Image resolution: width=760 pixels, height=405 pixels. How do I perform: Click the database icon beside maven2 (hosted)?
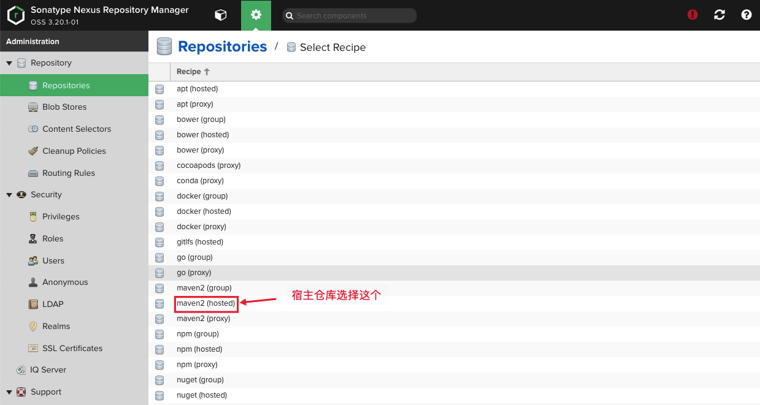(x=159, y=304)
